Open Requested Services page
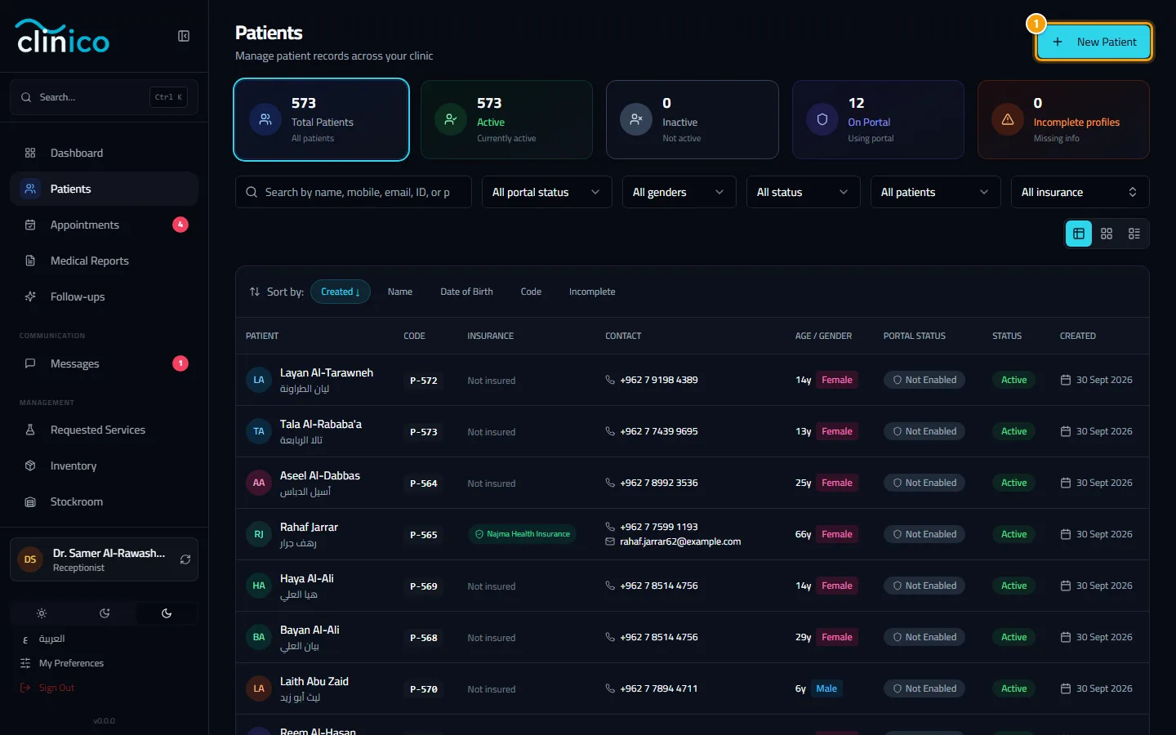 pyautogui.click(x=104, y=430)
